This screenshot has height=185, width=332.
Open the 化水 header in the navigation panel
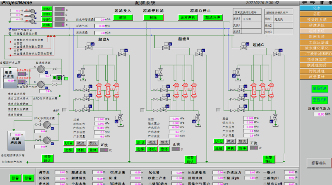[316, 8]
